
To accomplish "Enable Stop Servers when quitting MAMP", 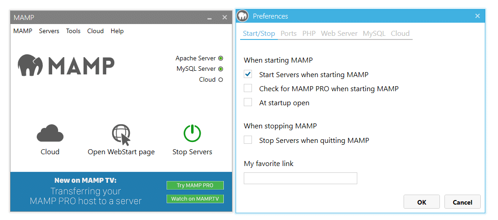I will pos(248,140).
